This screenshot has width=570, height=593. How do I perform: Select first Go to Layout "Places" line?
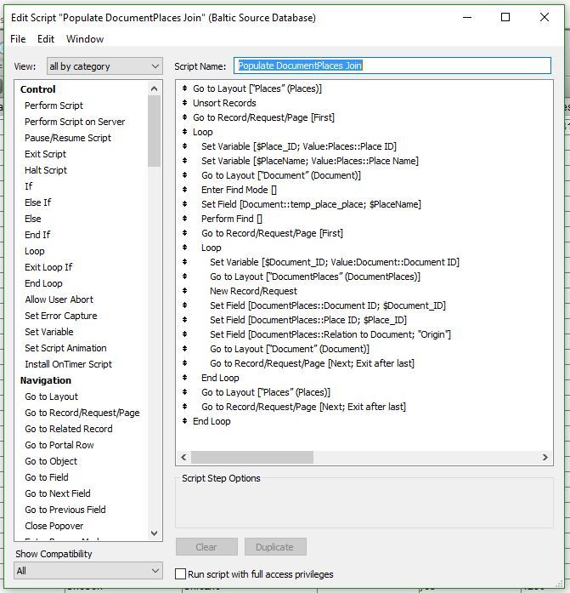click(257, 88)
